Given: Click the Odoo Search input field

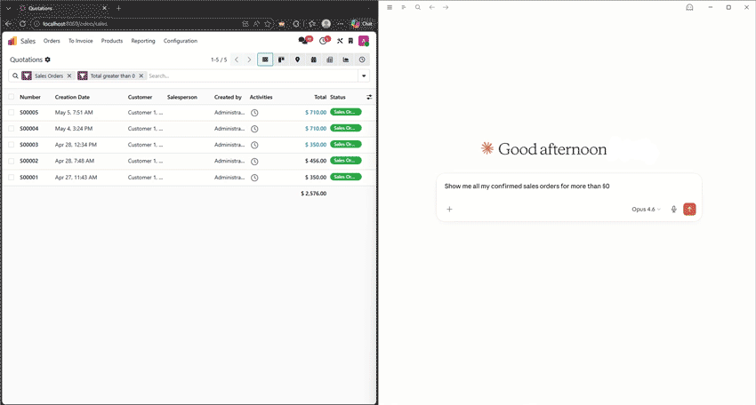Looking at the screenshot, I should click(x=253, y=76).
